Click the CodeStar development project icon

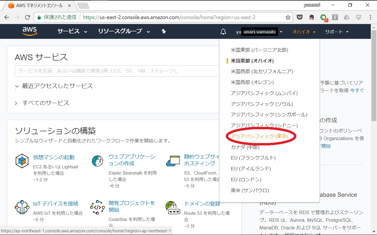[x=97, y=207]
